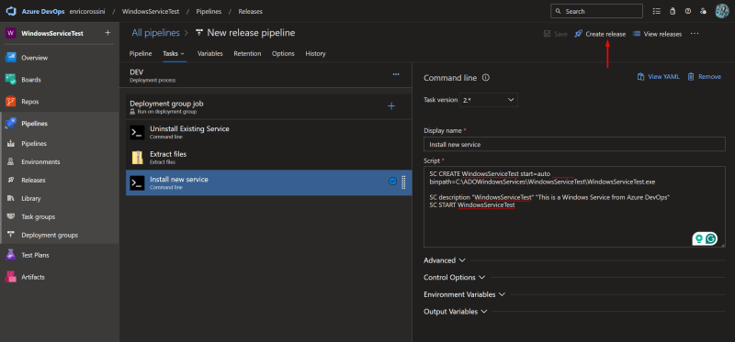Click the Save button

click(x=556, y=34)
